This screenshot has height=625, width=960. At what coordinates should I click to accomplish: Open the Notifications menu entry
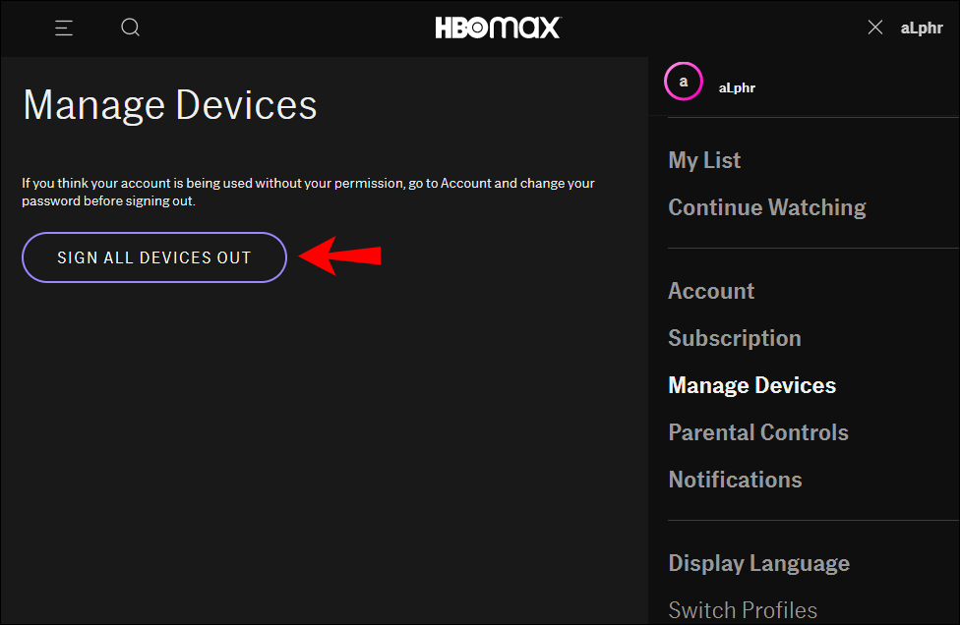(x=735, y=480)
